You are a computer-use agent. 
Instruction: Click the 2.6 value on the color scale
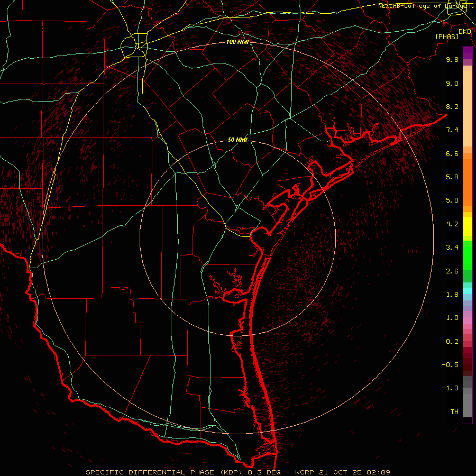click(452, 271)
